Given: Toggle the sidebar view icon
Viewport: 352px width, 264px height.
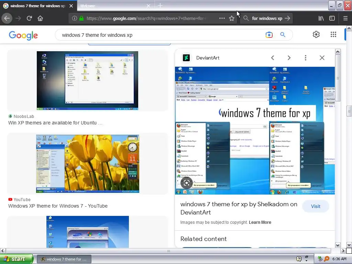Looking at the screenshot, I should 332,18.
